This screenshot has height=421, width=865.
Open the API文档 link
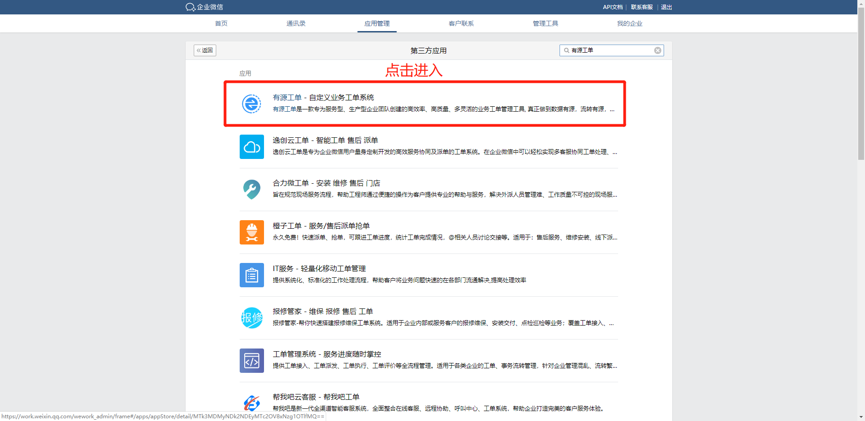click(613, 7)
